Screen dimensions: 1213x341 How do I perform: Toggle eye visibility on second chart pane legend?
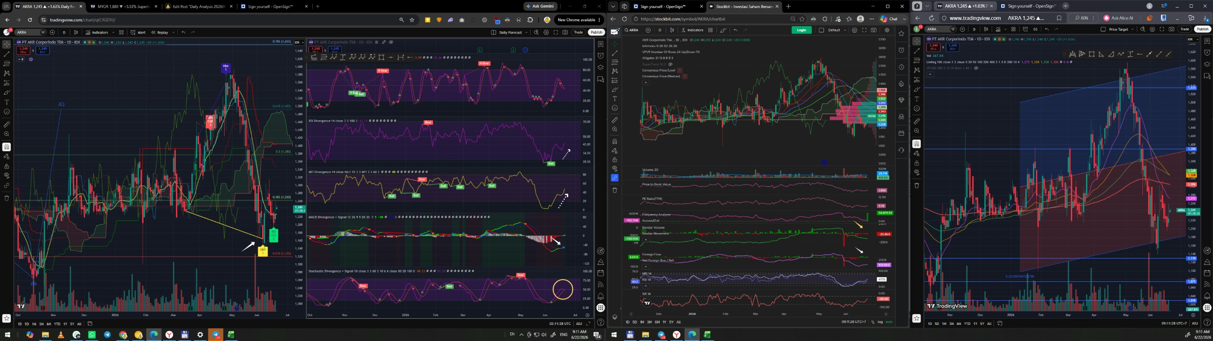click(391, 42)
